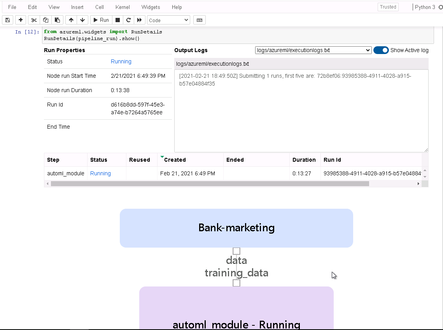Click the logs/azureml/executionlogs.txt log header
Viewport: 443px width, 330px height.
click(x=301, y=64)
